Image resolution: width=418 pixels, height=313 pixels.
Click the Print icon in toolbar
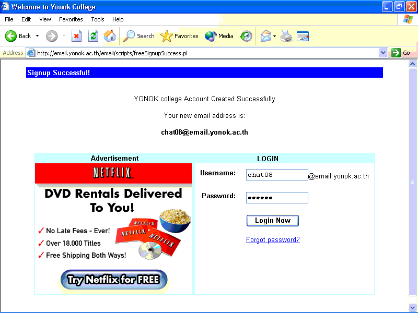286,36
